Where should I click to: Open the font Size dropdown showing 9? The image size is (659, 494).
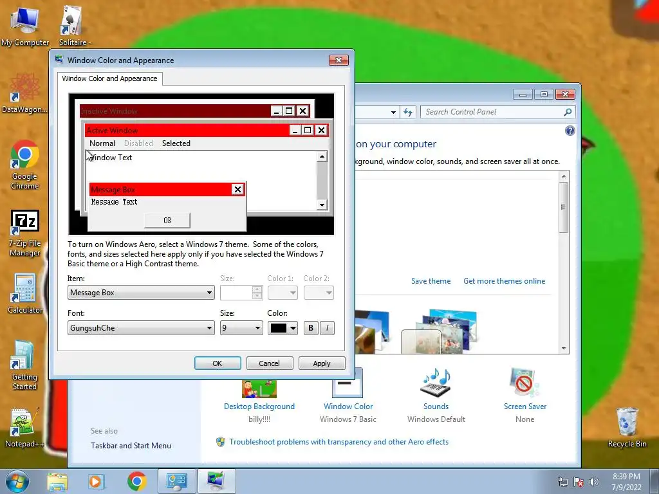(x=241, y=328)
